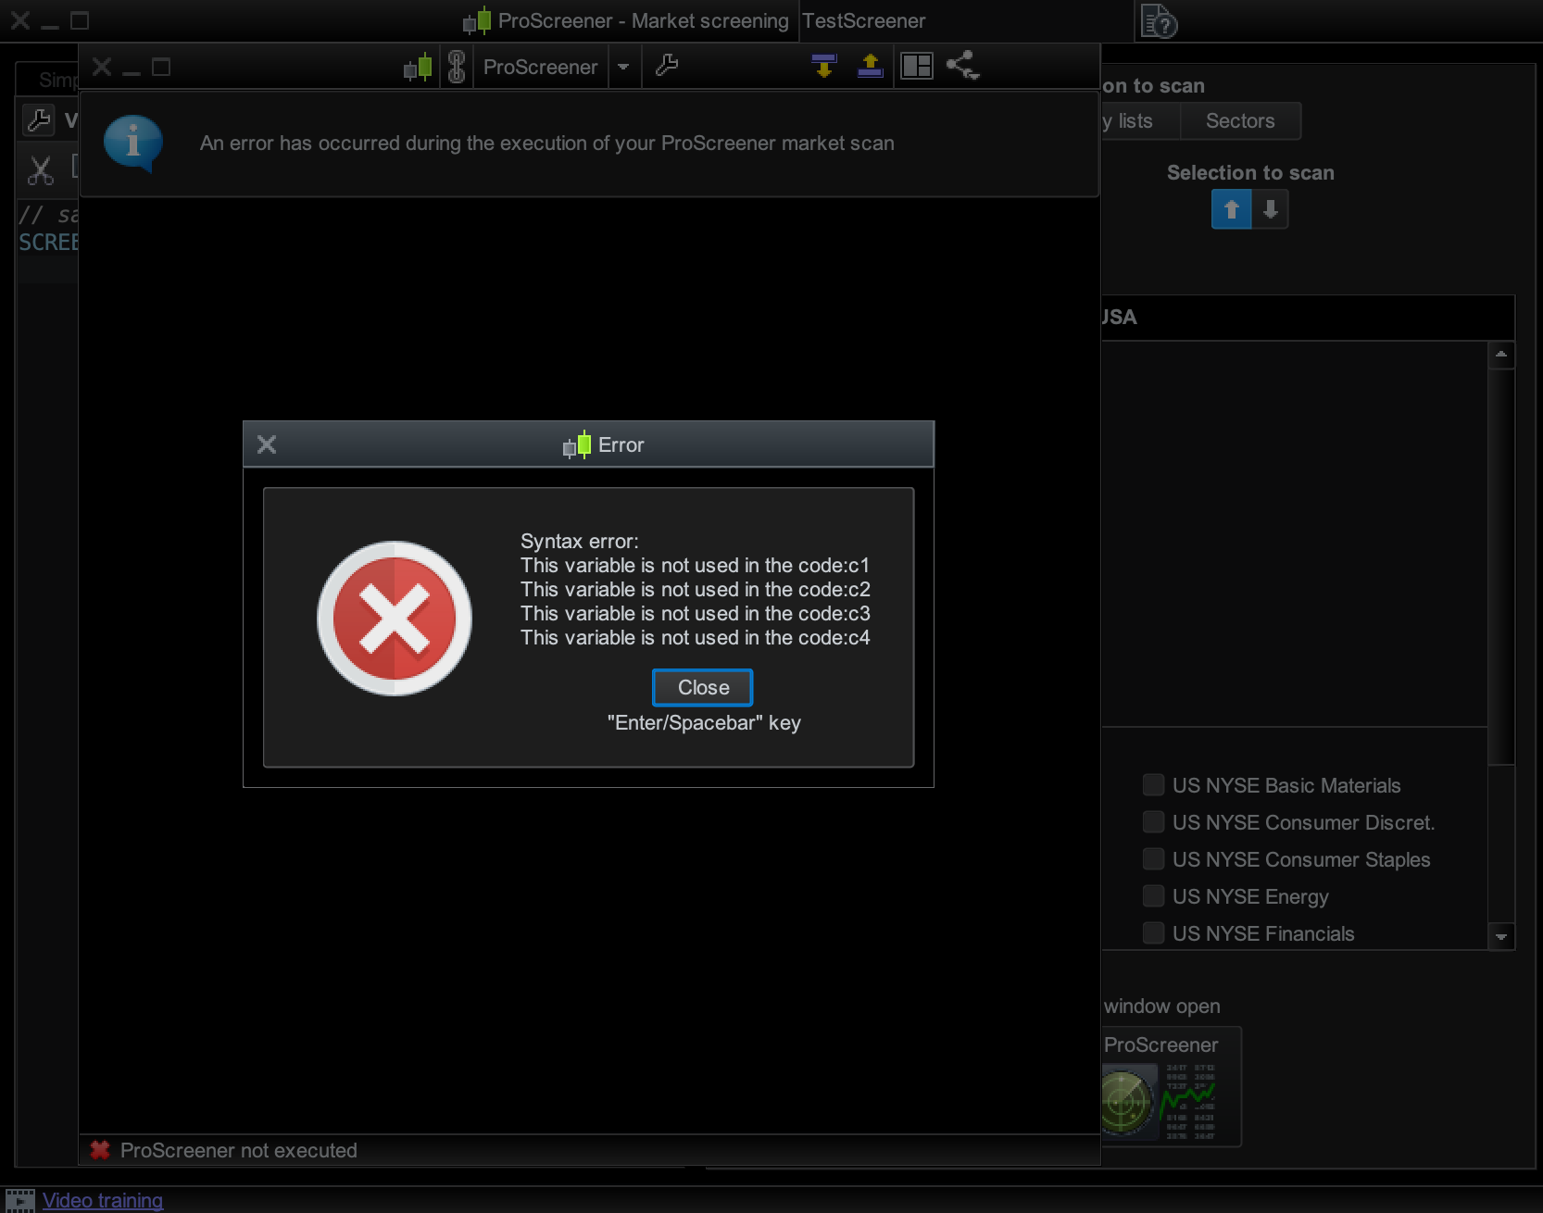Click the candlestick icon in the main title bar
Image resolution: width=1543 pixels, height=1213 pixels.
tap(477, 20)
